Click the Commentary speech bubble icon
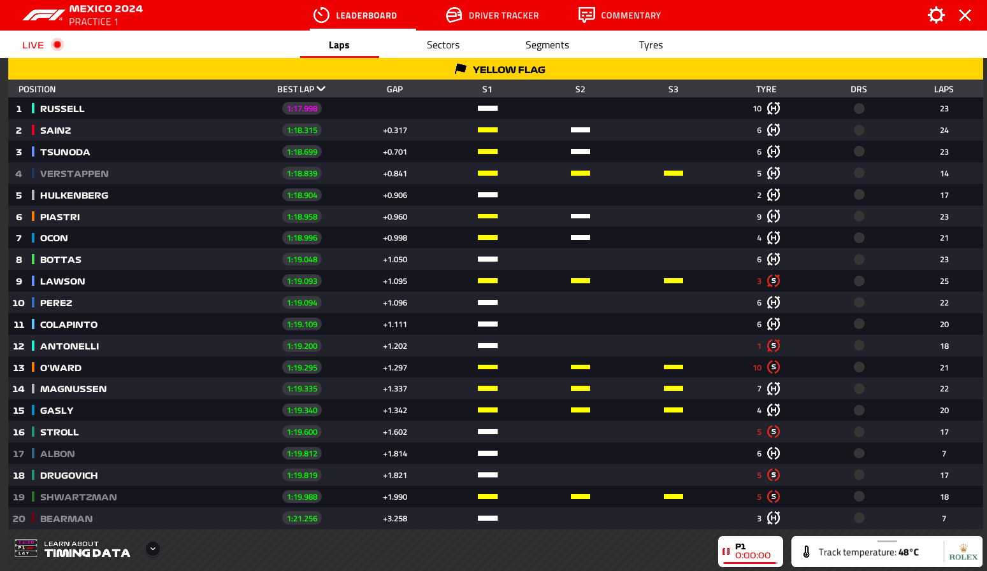 [586, 15]
